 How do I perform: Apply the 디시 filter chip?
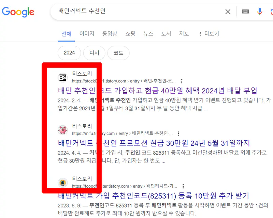tap(94, 53)
